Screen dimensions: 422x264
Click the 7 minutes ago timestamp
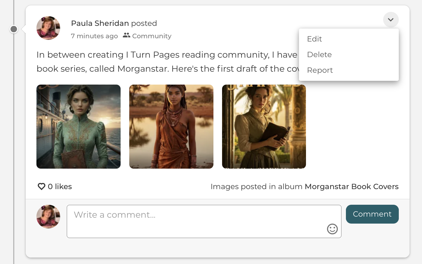[94, 36]
